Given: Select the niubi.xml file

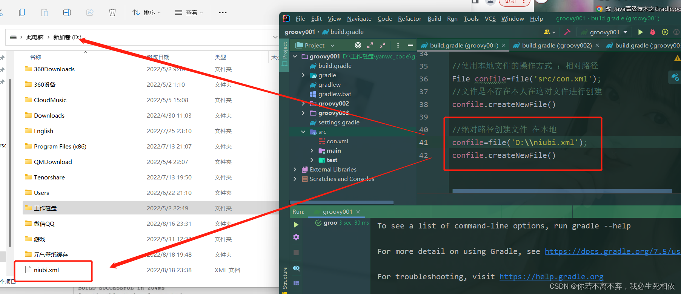Looking at the screenshot, I should [46, 270].
